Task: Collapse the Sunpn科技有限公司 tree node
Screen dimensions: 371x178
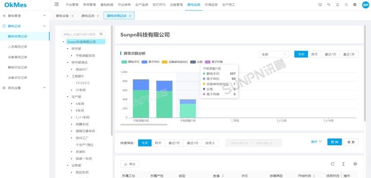Action: (x=63, y=42)
